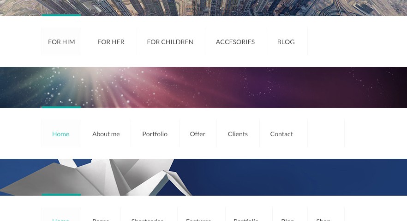Select the Offer menu item
The height and width of the screenshot is (221, 407).
coord(198,134)
